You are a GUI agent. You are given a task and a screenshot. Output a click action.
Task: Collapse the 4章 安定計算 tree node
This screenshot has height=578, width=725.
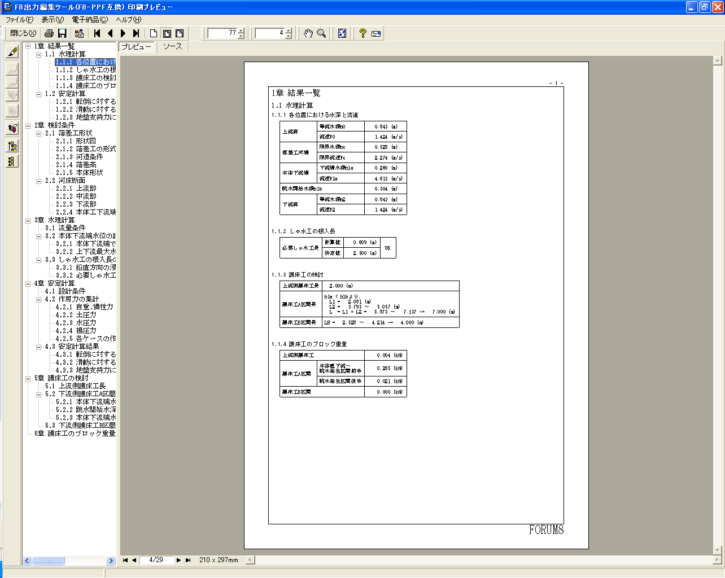pos(28,283)
